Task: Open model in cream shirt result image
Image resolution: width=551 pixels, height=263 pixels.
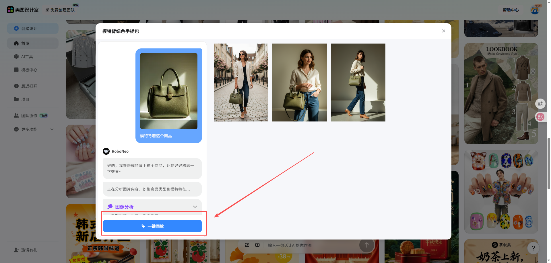Action: coord(300,83)
